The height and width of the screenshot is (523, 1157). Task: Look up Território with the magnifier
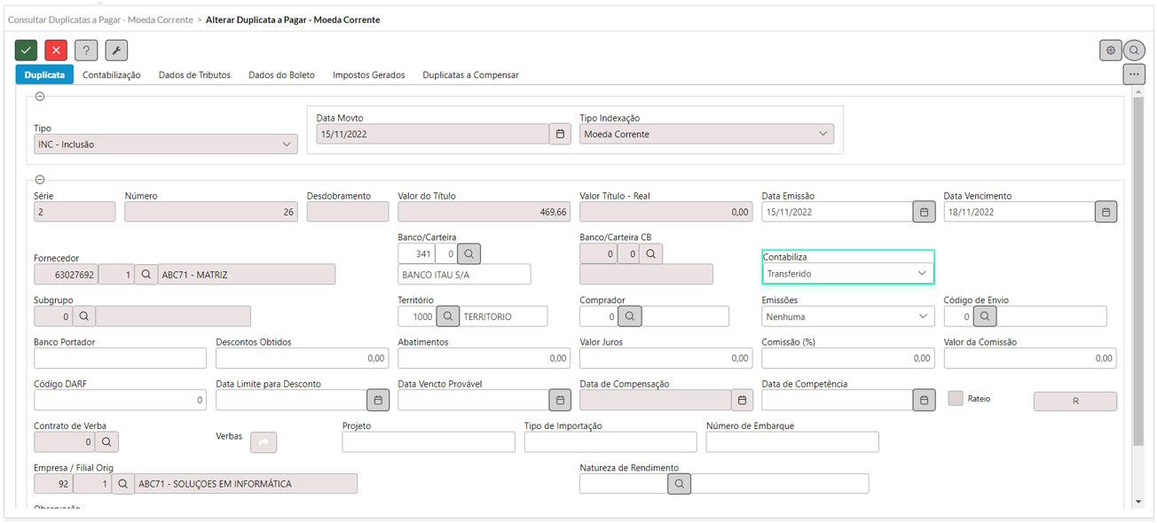[x=448, y=316]
